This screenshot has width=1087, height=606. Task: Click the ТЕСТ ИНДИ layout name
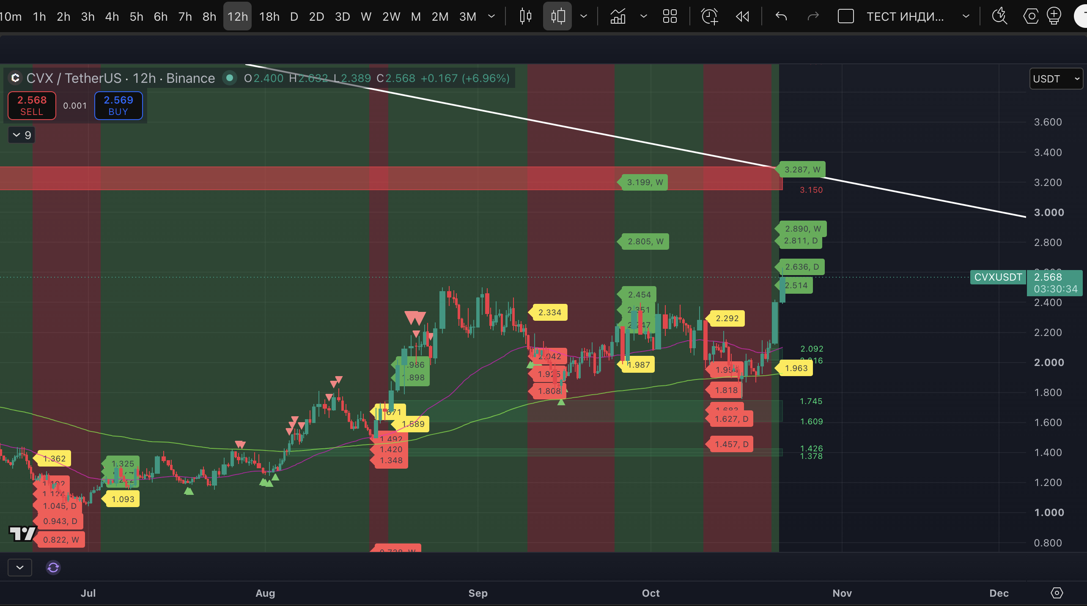(905, 16)
